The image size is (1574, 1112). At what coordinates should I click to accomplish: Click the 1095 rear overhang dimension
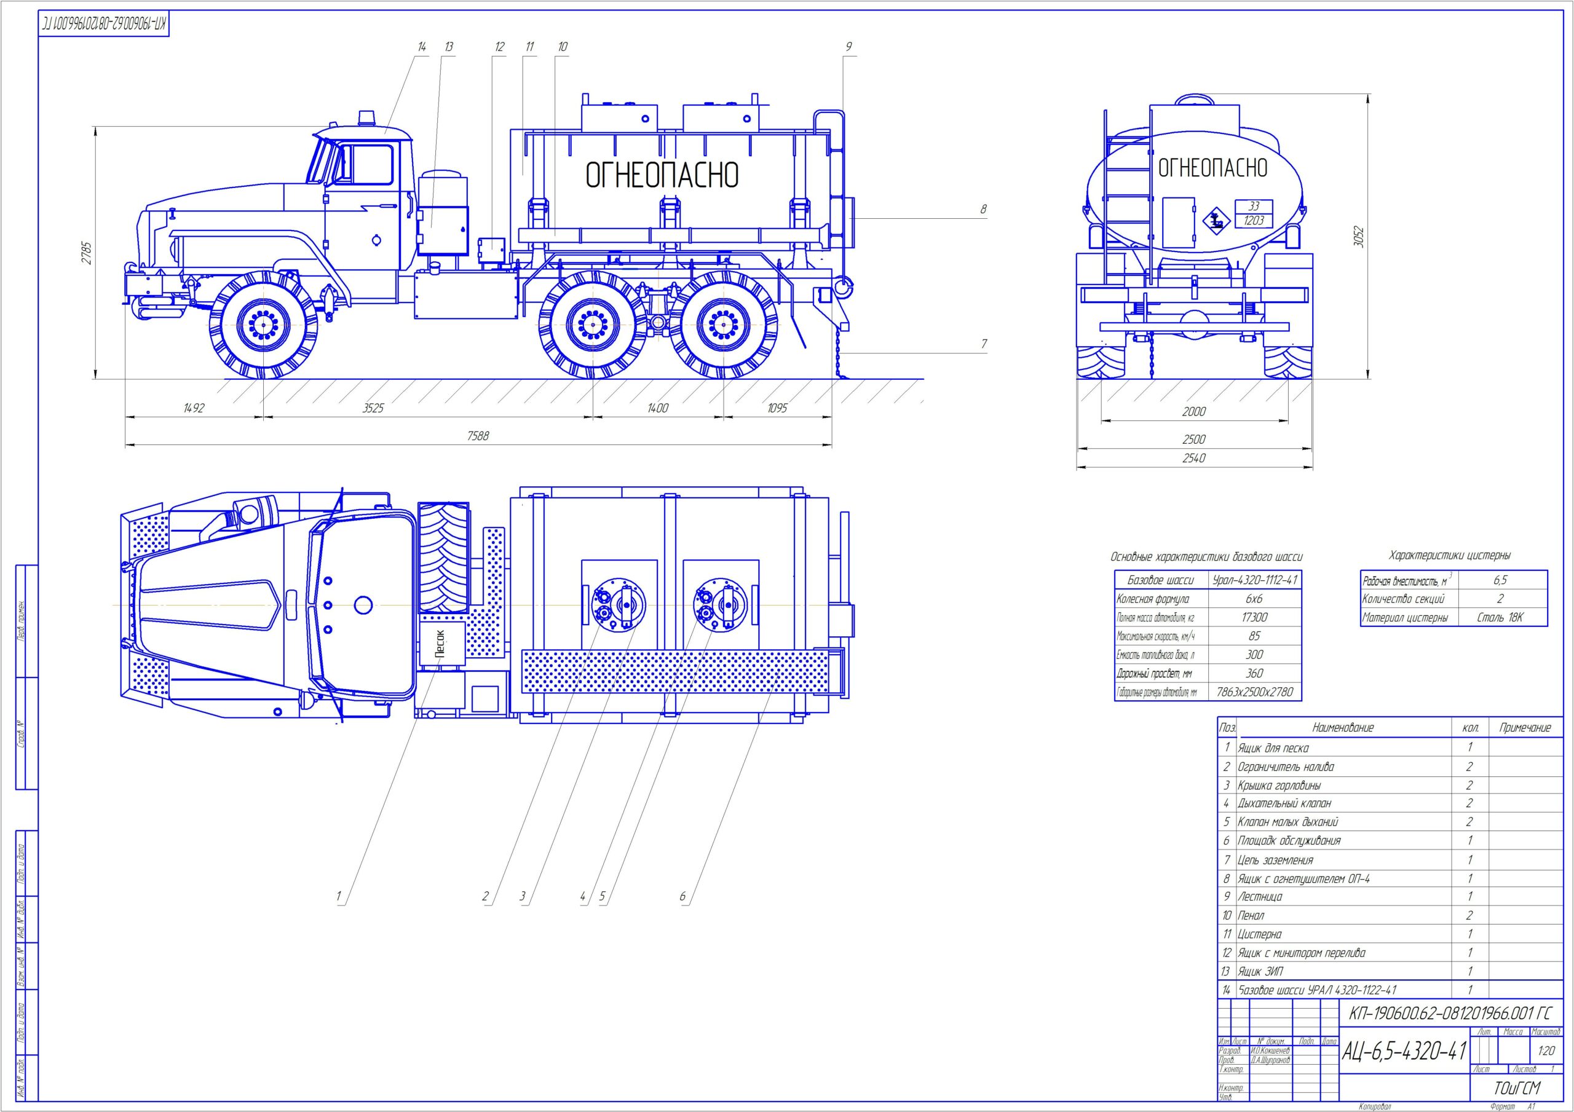[777, 408]
